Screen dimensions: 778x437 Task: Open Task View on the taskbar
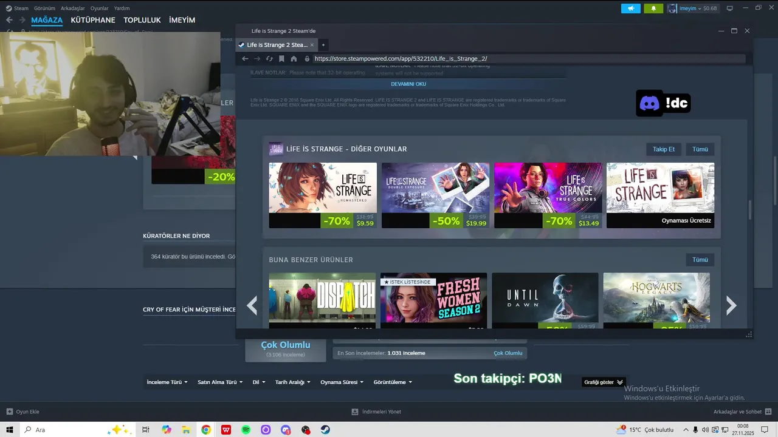(146, 430)
